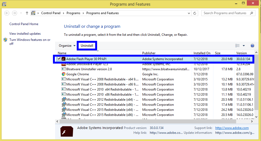Click the vertical scrollbar thumb

coord(256,82)
